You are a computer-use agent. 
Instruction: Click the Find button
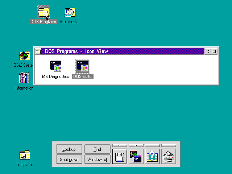click(98, 149)
